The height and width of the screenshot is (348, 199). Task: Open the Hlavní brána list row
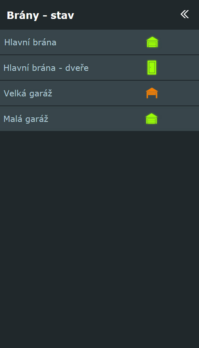point(100,42)
